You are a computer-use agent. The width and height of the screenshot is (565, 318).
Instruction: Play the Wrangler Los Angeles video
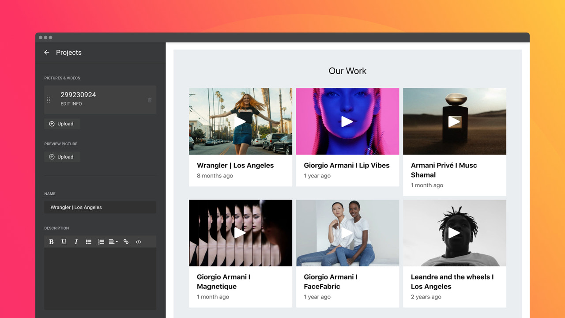(x=240, y=121)
